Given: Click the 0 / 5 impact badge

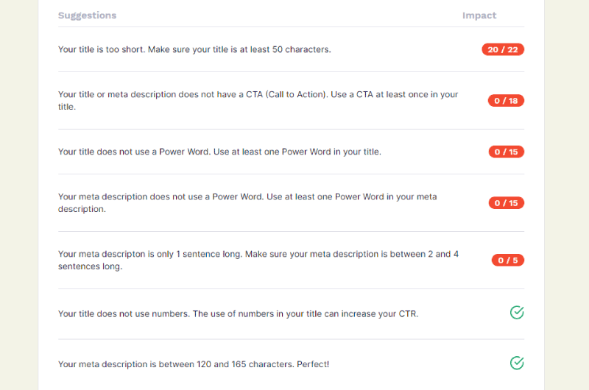Looking at the screenshot, I should tap(507, 260).
